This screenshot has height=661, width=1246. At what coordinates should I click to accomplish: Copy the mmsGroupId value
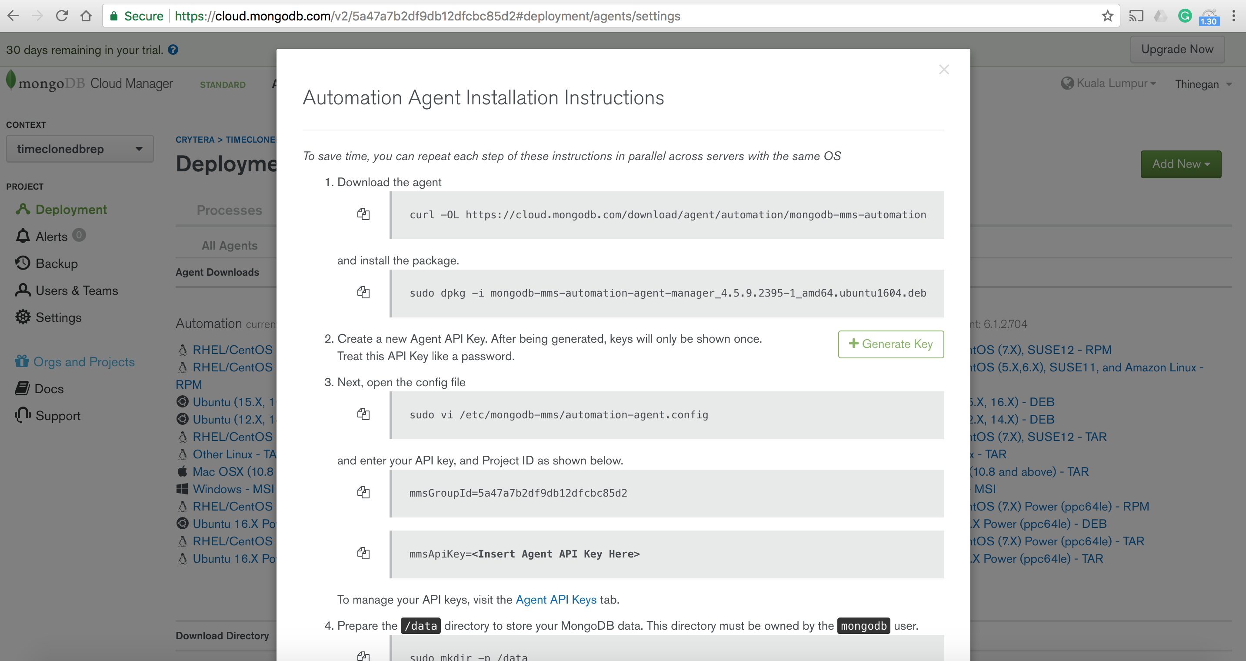tap(363, 493)
